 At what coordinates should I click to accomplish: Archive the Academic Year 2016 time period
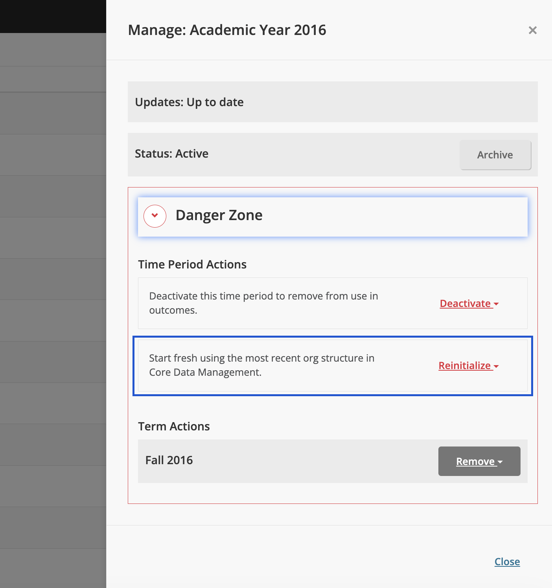click(495, 155)
